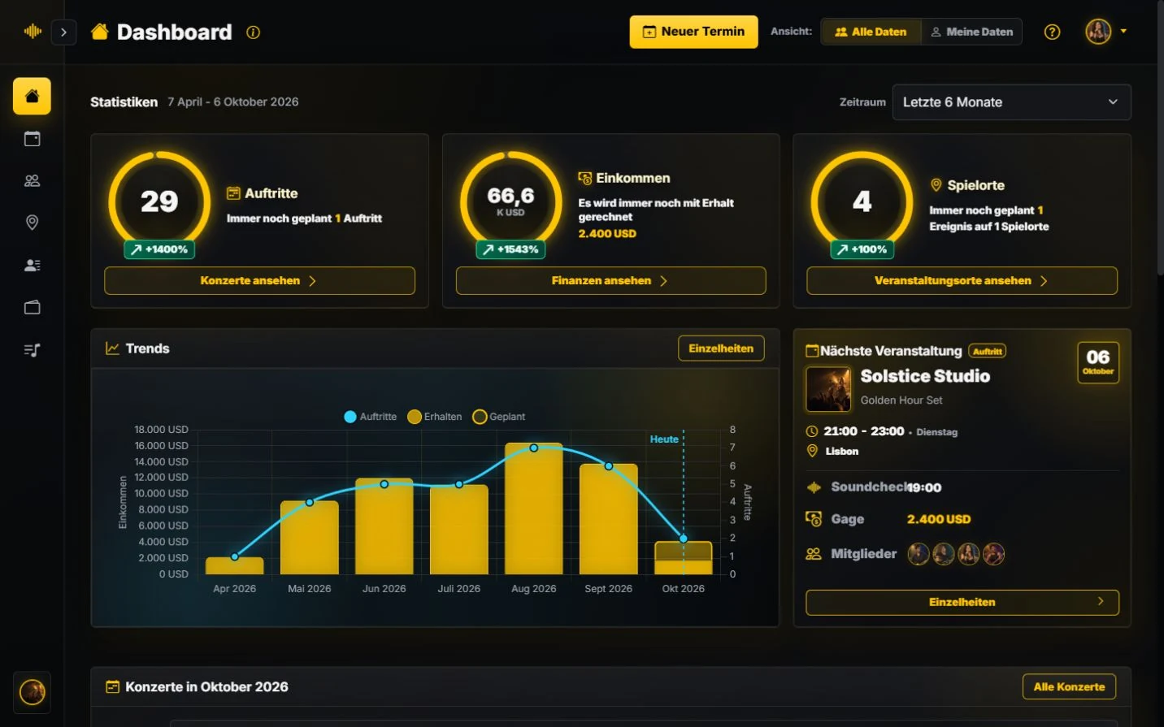Click Konzerte ansehen button
Image resolution: width=1164 pixels, height=727 pixels.
(x=259, y=281)
